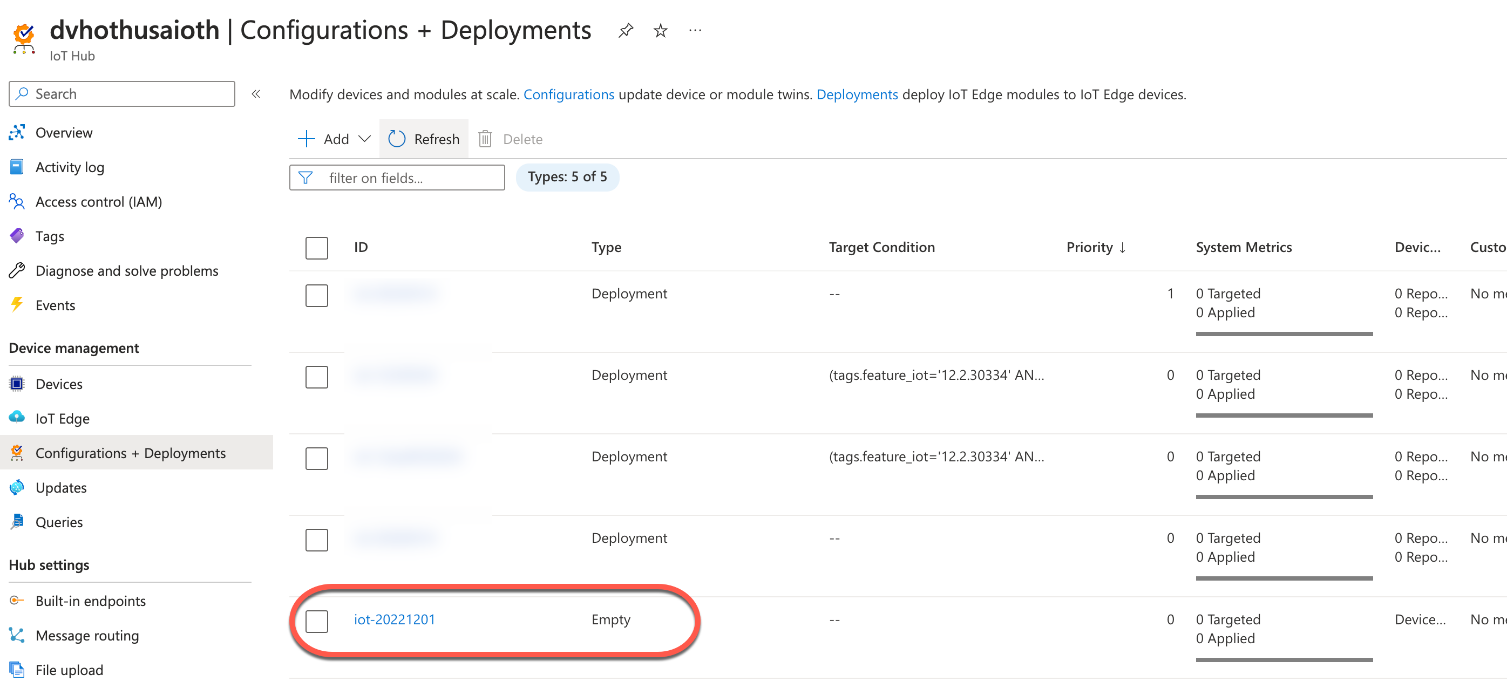
Task: Select the first Deployment row checkbox
Action: click(x=316, y=296)
